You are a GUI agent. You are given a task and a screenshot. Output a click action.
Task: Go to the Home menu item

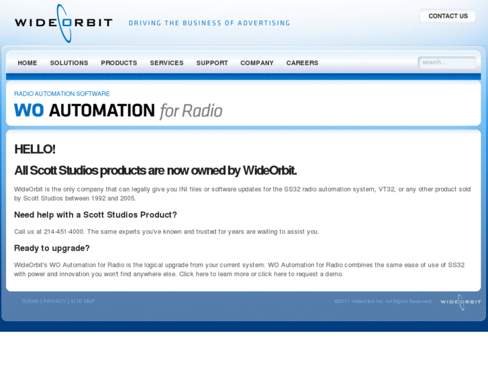pyautogui.click(x=28, y=63)
